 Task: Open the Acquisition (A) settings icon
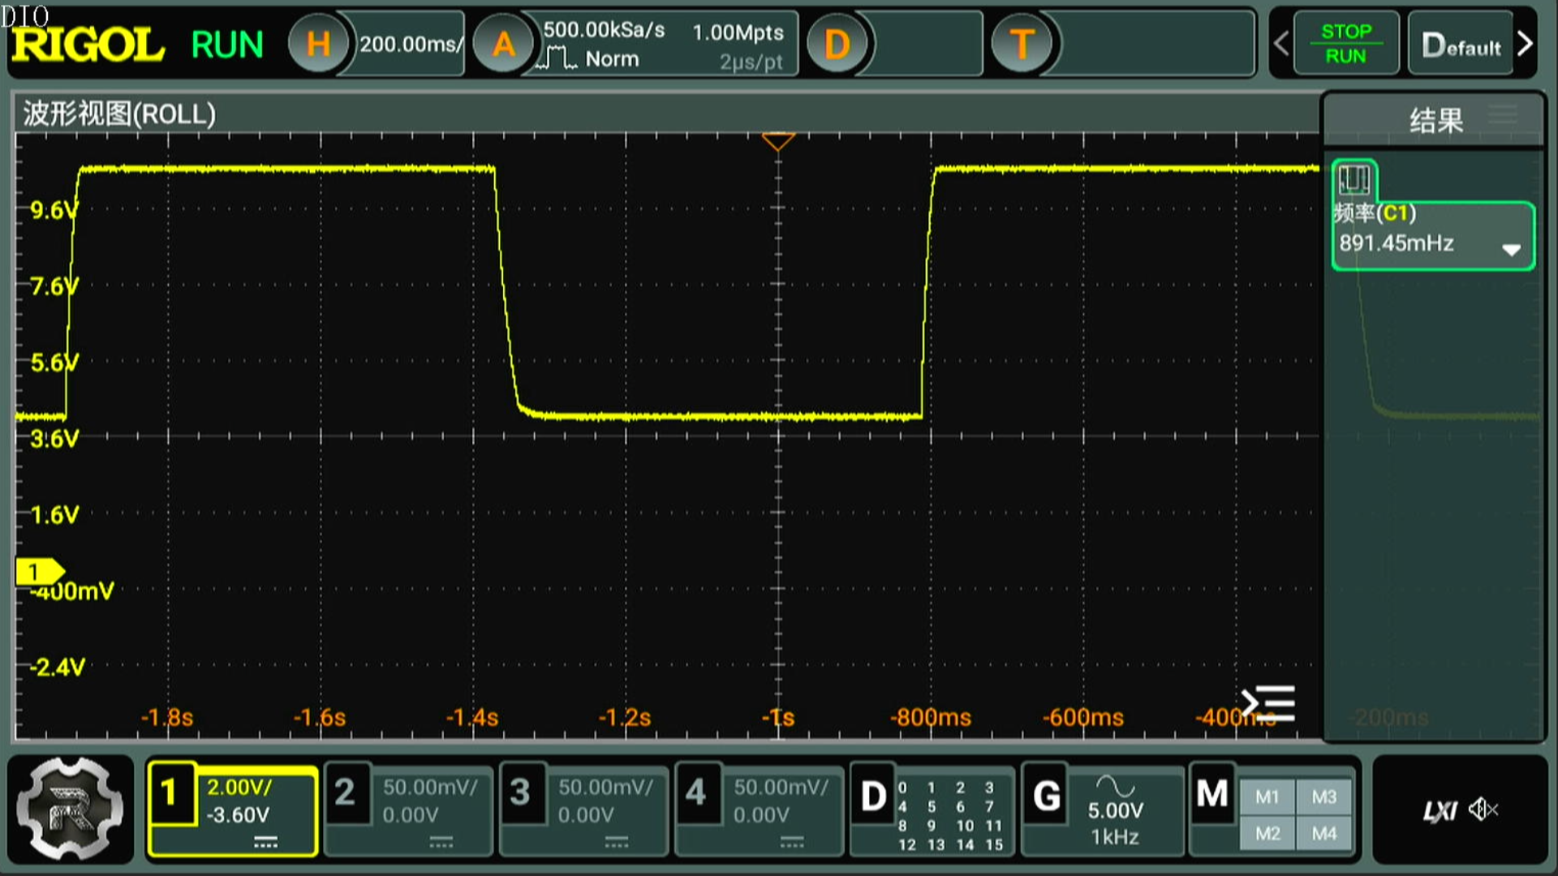503,44
